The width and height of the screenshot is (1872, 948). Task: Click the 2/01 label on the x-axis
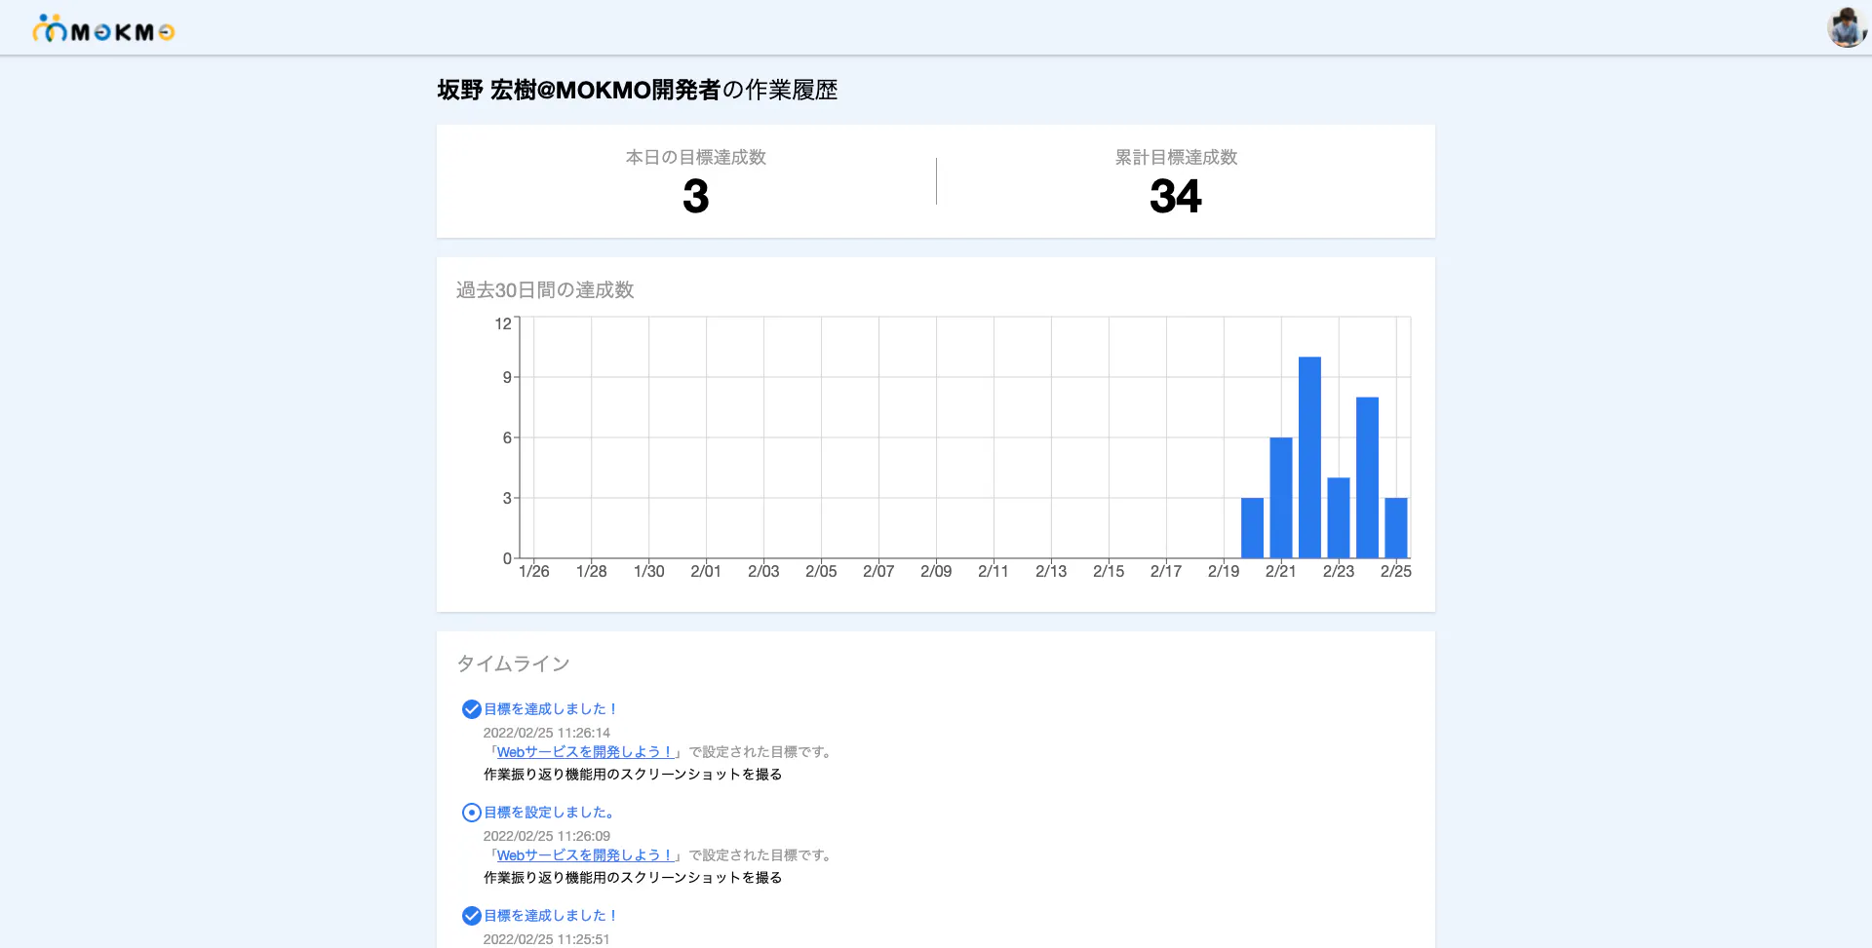click(x=706, y=572)
